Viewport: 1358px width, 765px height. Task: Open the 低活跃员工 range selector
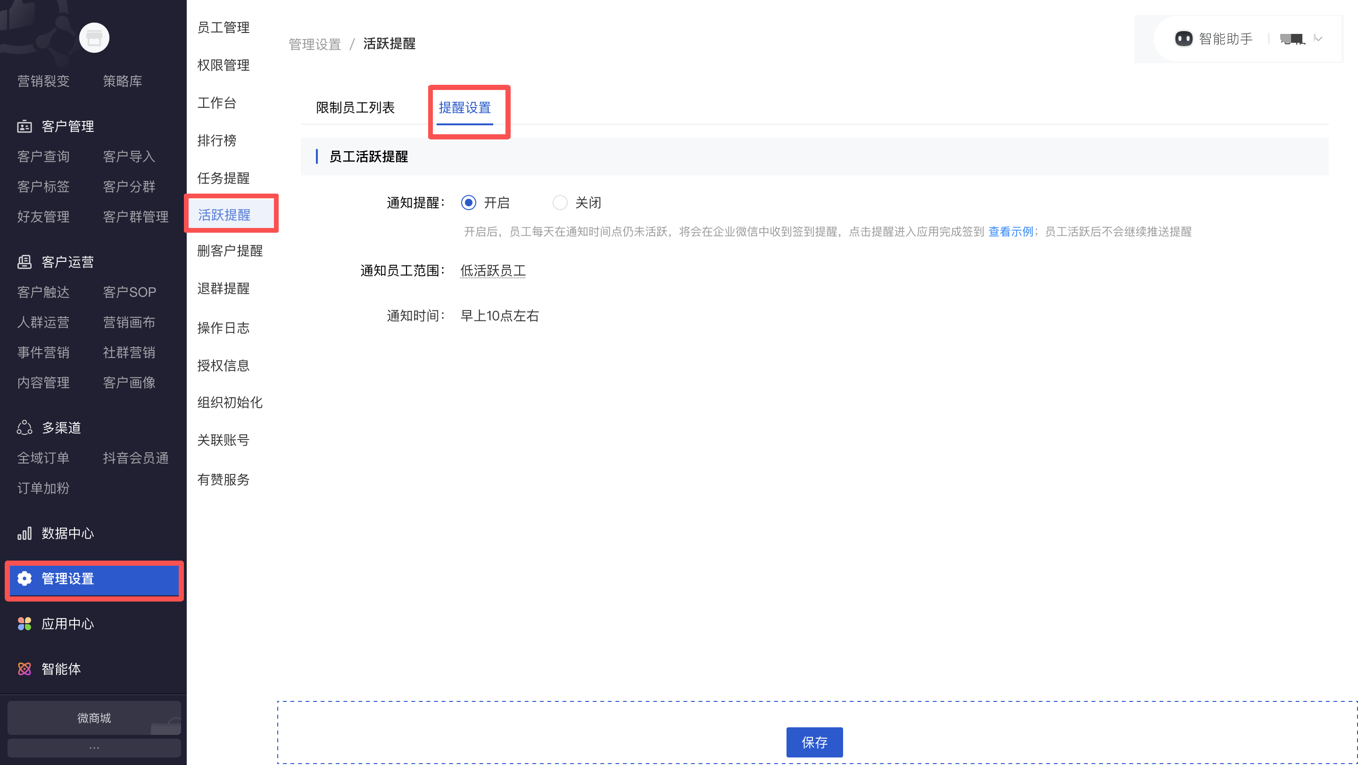point(492,270)
